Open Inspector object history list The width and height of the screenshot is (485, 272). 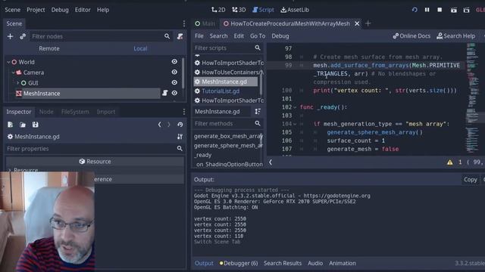180,125
